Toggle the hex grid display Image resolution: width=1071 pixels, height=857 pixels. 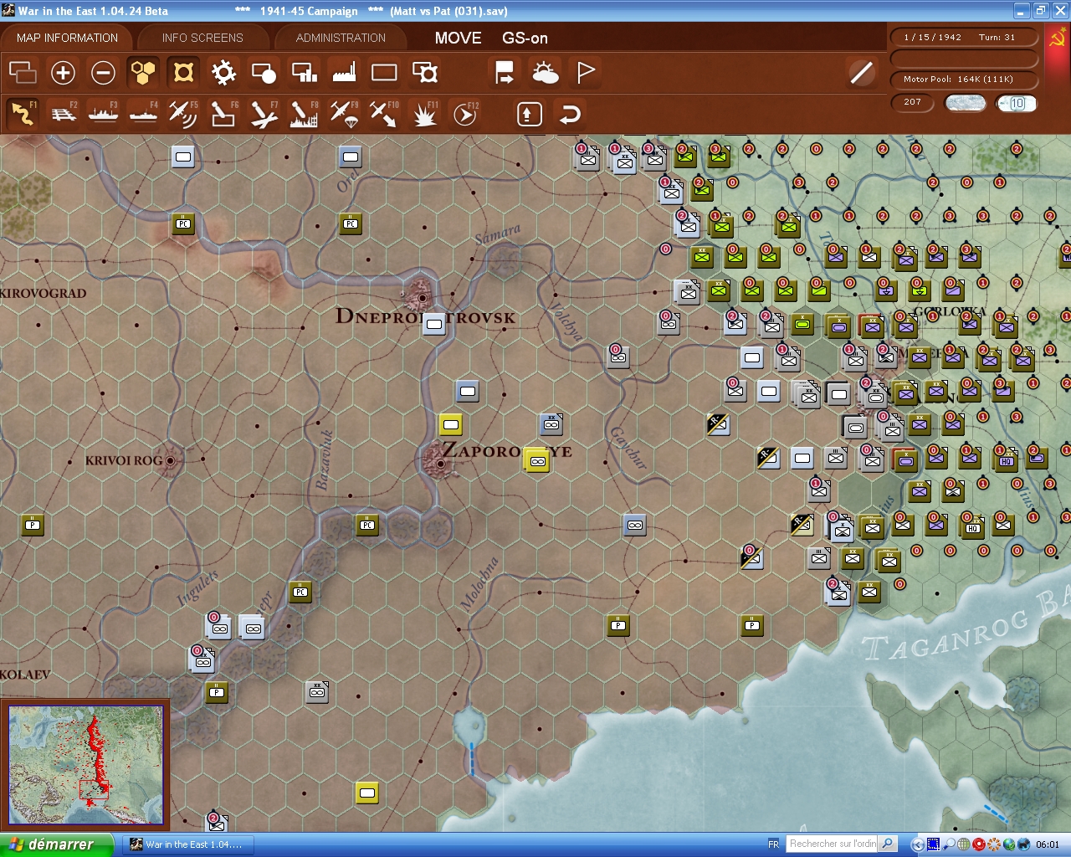[x=143, y=73]
